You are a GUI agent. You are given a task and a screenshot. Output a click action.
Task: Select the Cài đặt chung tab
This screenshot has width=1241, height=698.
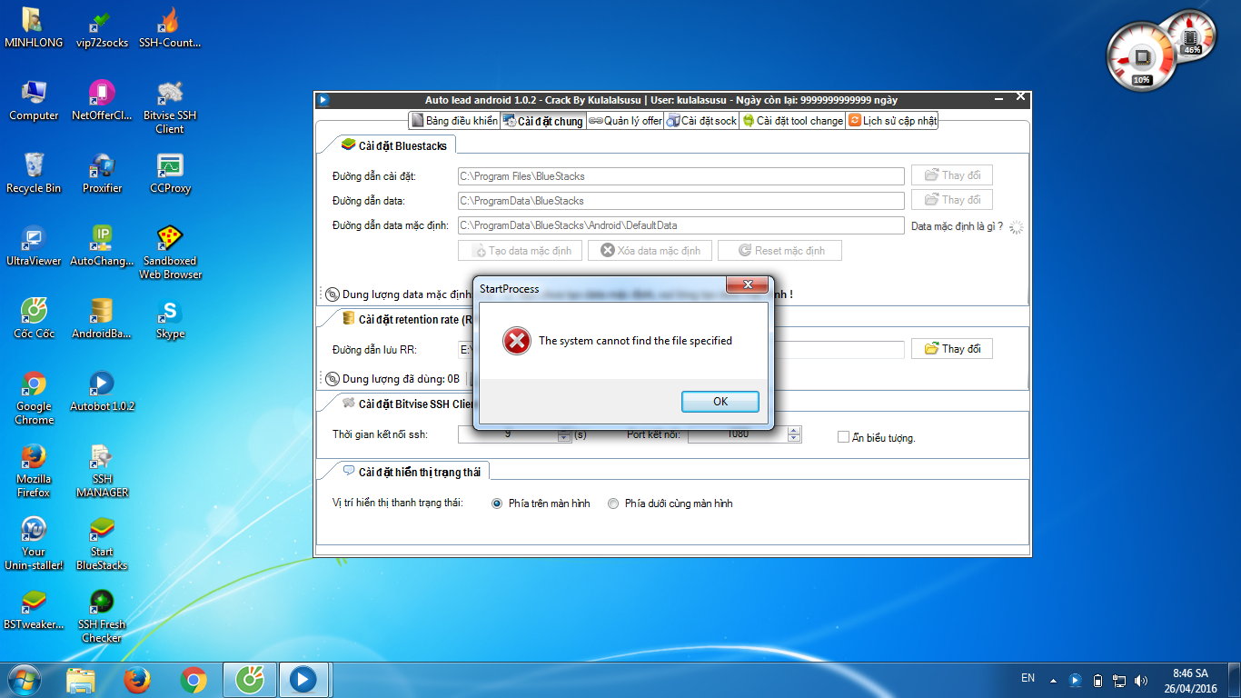pos(542,121)
